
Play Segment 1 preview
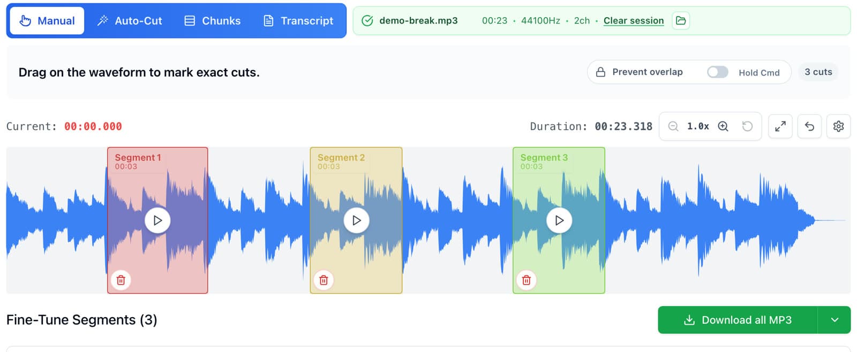pos(157,220)
